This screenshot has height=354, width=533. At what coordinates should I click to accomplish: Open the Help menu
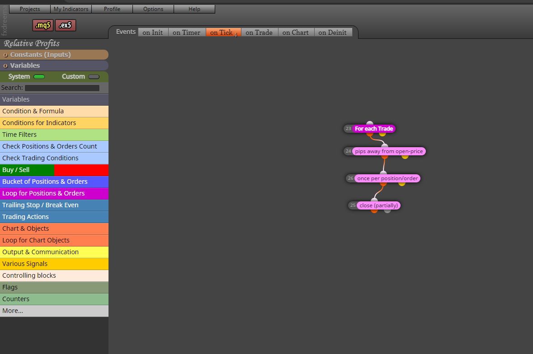pos(194,9)
